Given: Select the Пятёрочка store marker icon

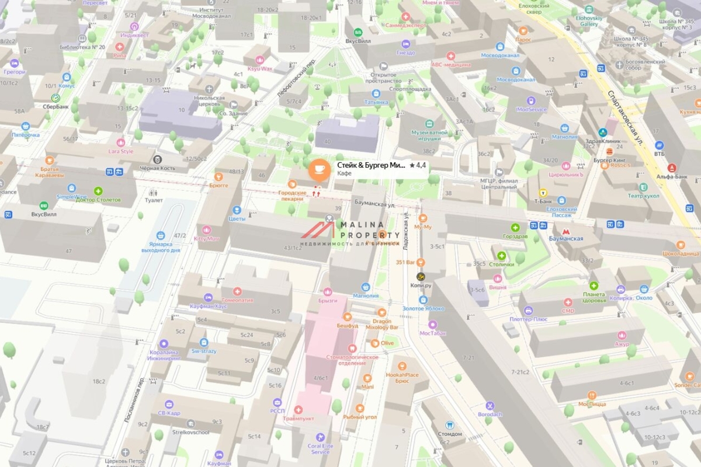Looking at the screenshot, I should [x=25, y=126].
